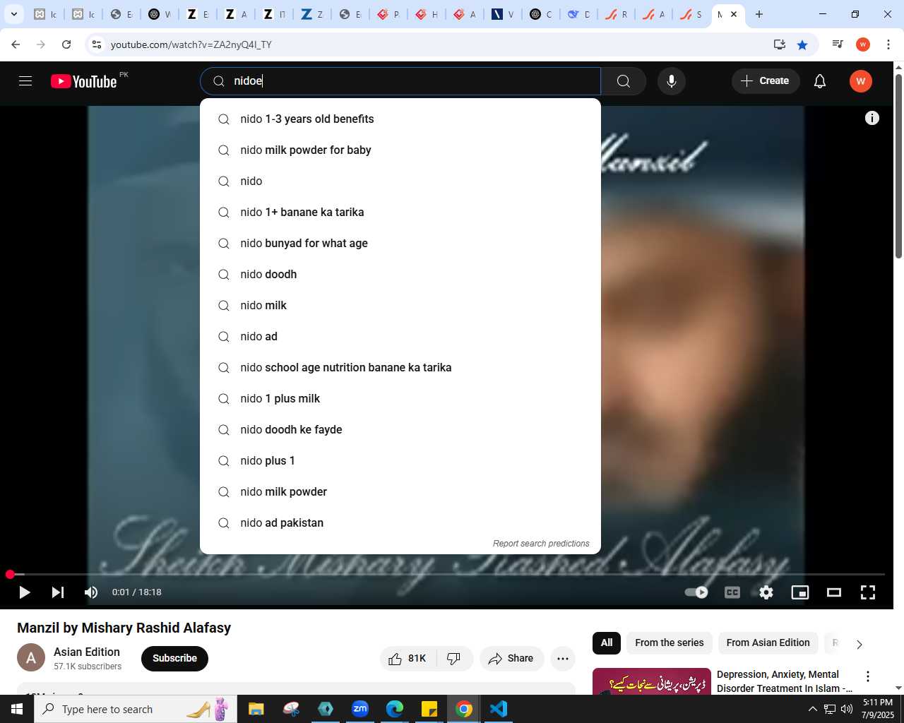904x723 pixels.
Task: Choose suggestion nido 1-3 years old benefits
Action: (400, 119)
